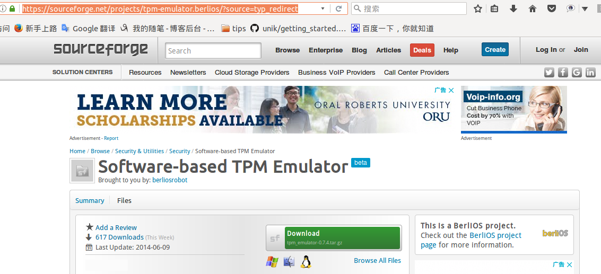Click Browse All Files link
The image size is (601, 274).
tap(377, 261)
